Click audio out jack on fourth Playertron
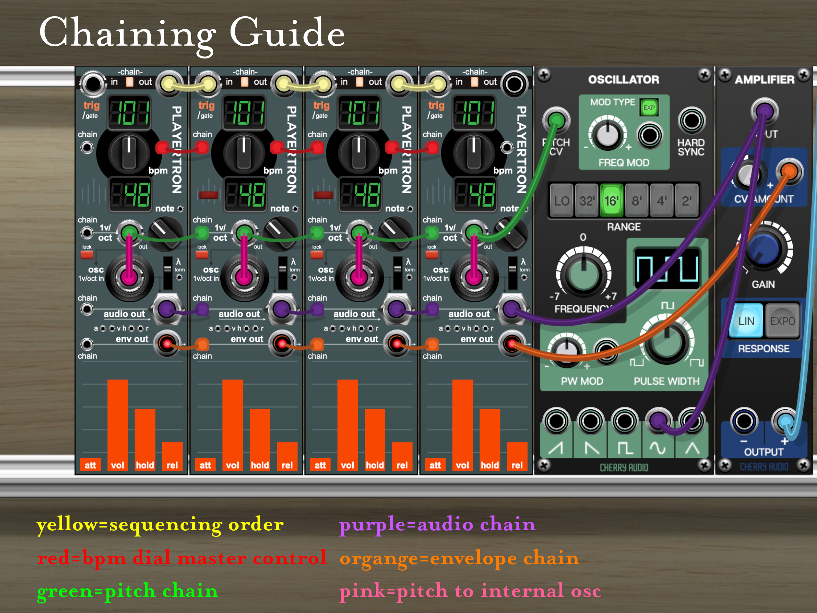 coord(511,309)
